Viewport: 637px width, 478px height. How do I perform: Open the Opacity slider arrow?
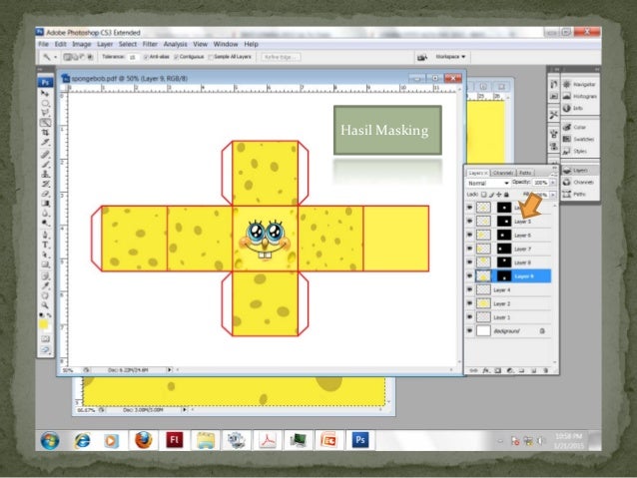tap(552, 183)
